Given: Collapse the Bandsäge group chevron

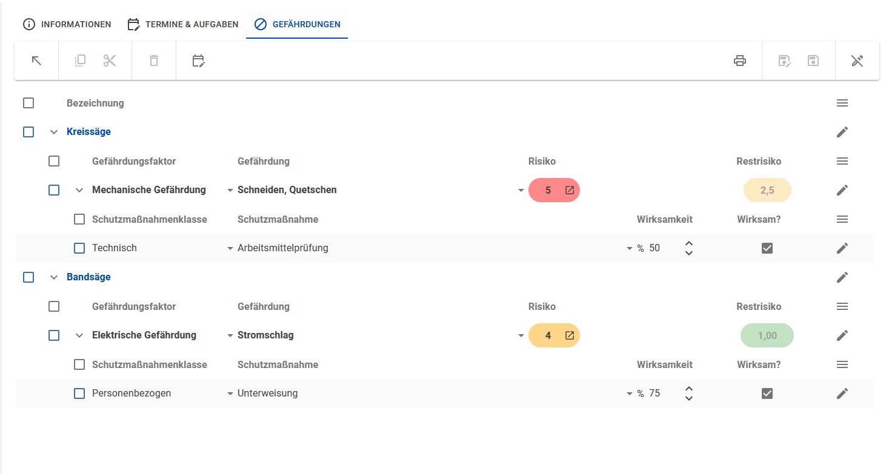Looking at the screenshot, I should point(54,277).
